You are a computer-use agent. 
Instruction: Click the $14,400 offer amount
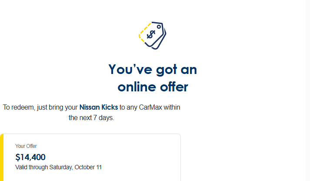click(x=30, y=157)
